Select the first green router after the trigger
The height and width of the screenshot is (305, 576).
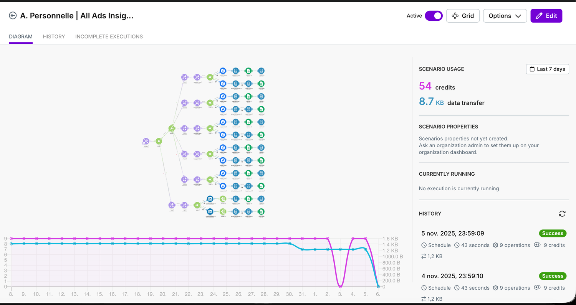click(159, 142)
